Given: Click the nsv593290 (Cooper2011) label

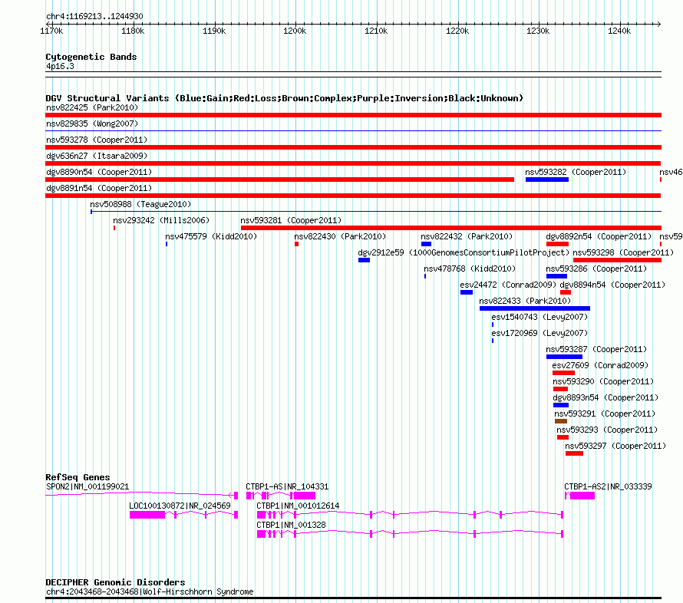Looking at the screenshot, I should click(x=603, y=381).
